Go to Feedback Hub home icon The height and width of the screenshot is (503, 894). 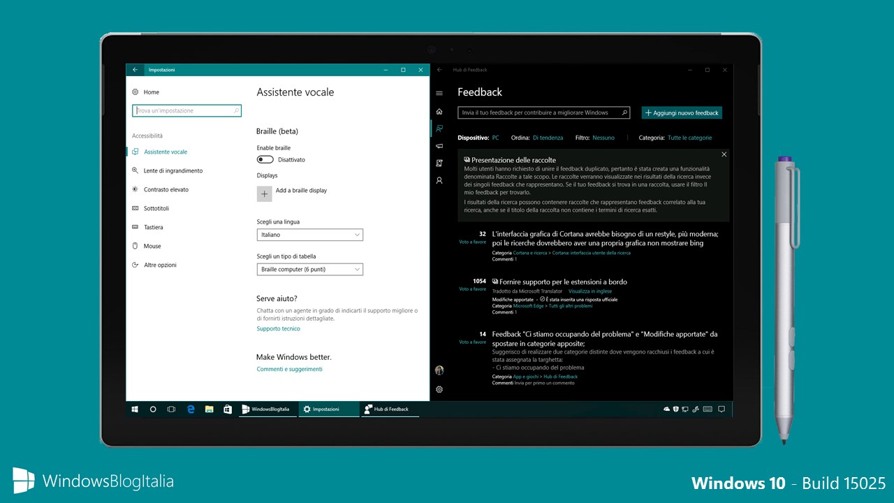pyautogui.click(x=439, y=112)
